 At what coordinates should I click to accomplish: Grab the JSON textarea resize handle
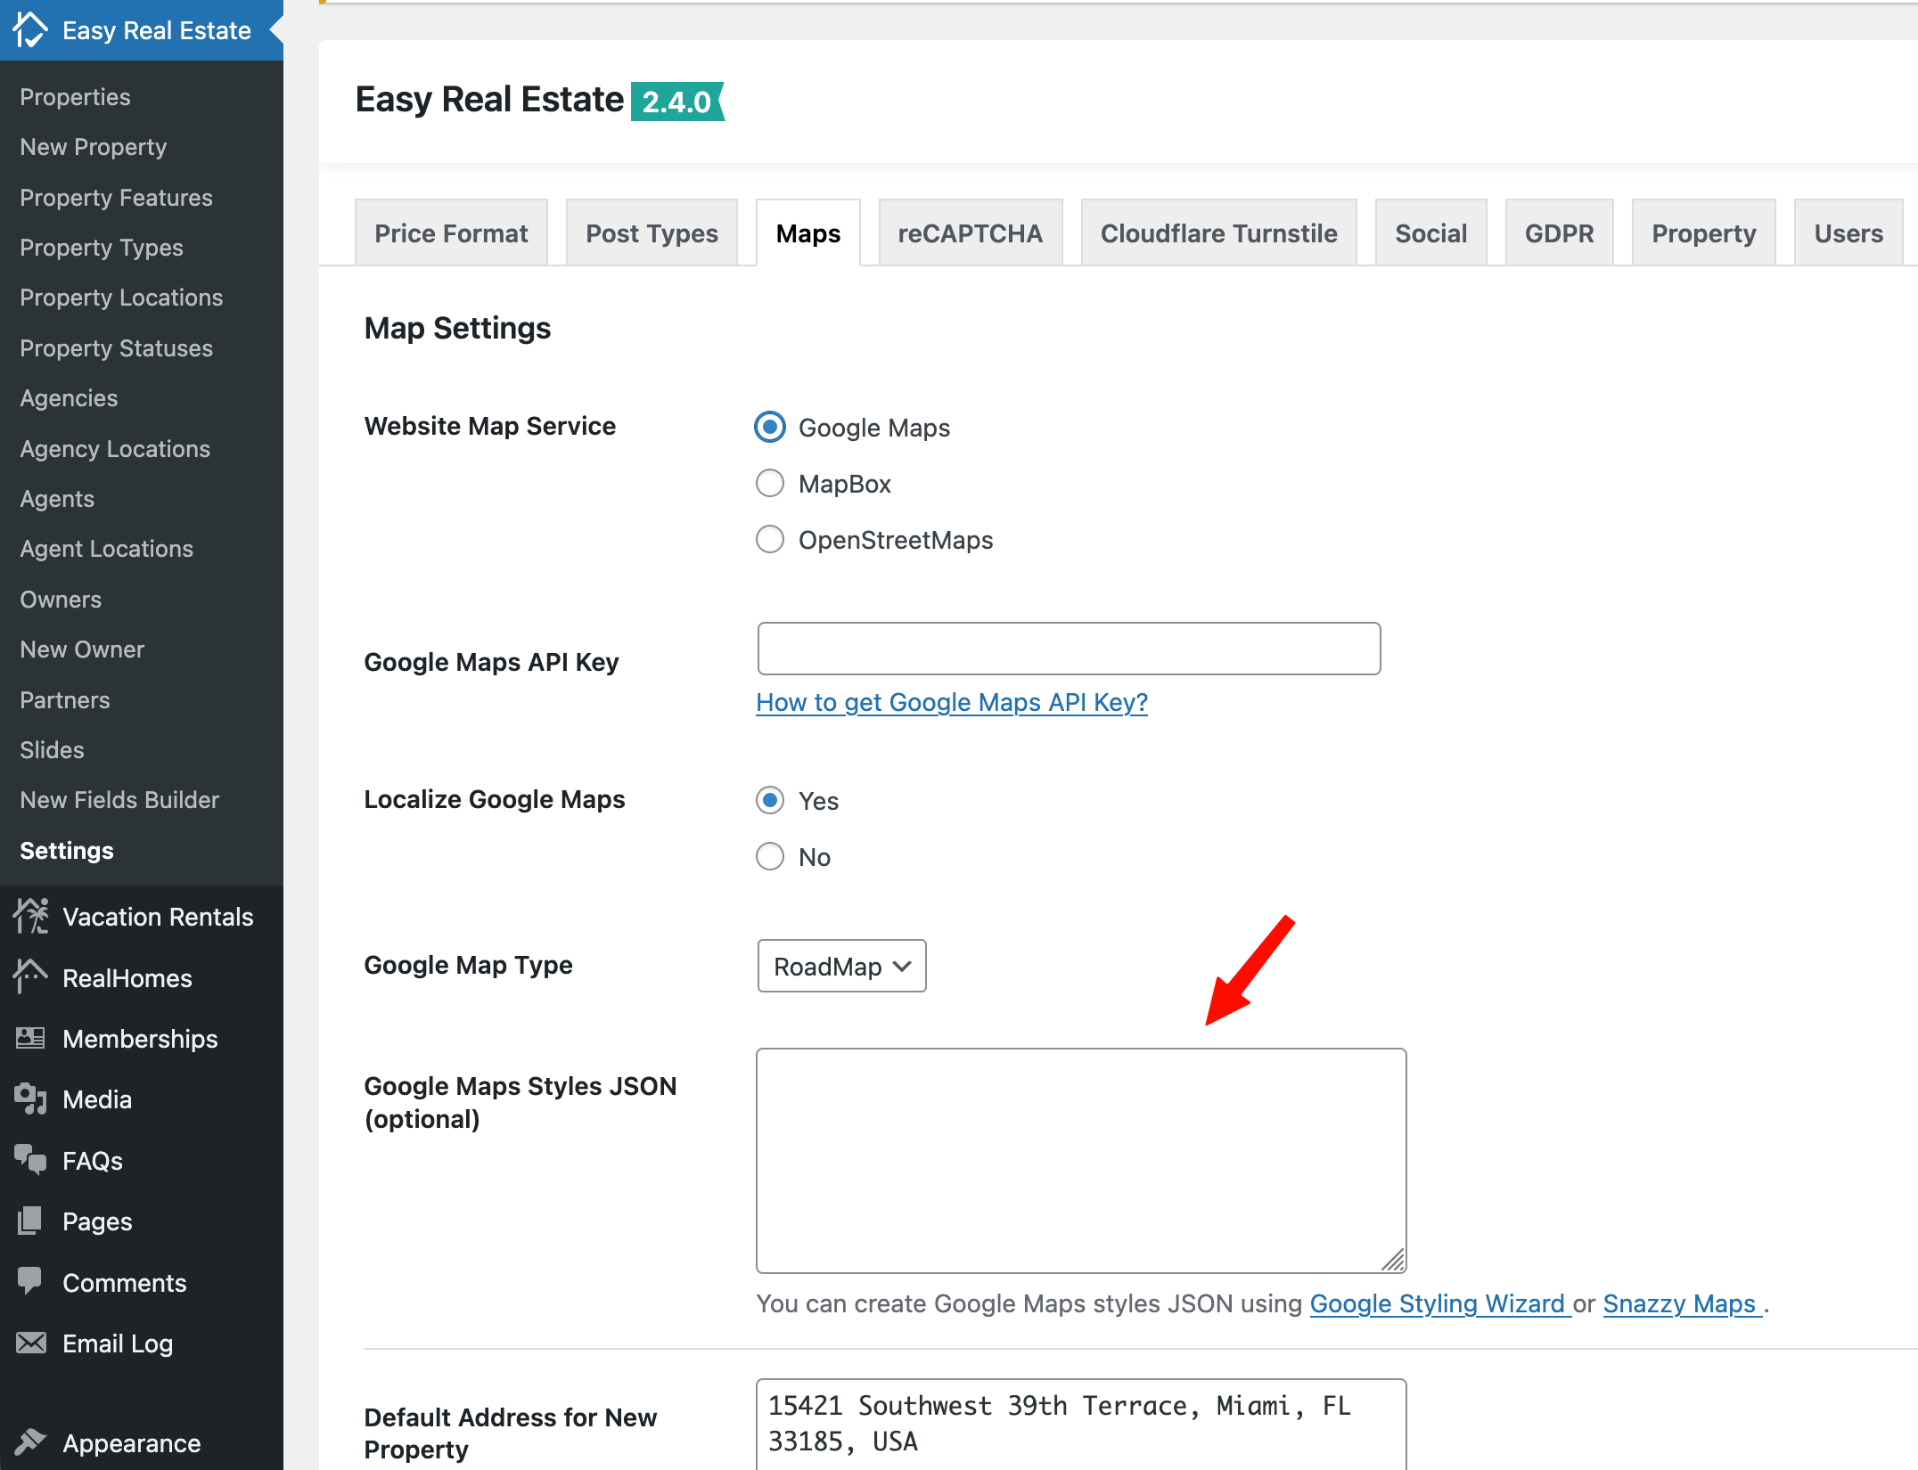(1394, 1261)
